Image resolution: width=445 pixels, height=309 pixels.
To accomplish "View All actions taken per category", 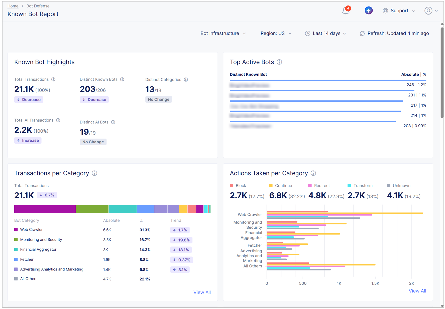I will (x=417, y=291).
